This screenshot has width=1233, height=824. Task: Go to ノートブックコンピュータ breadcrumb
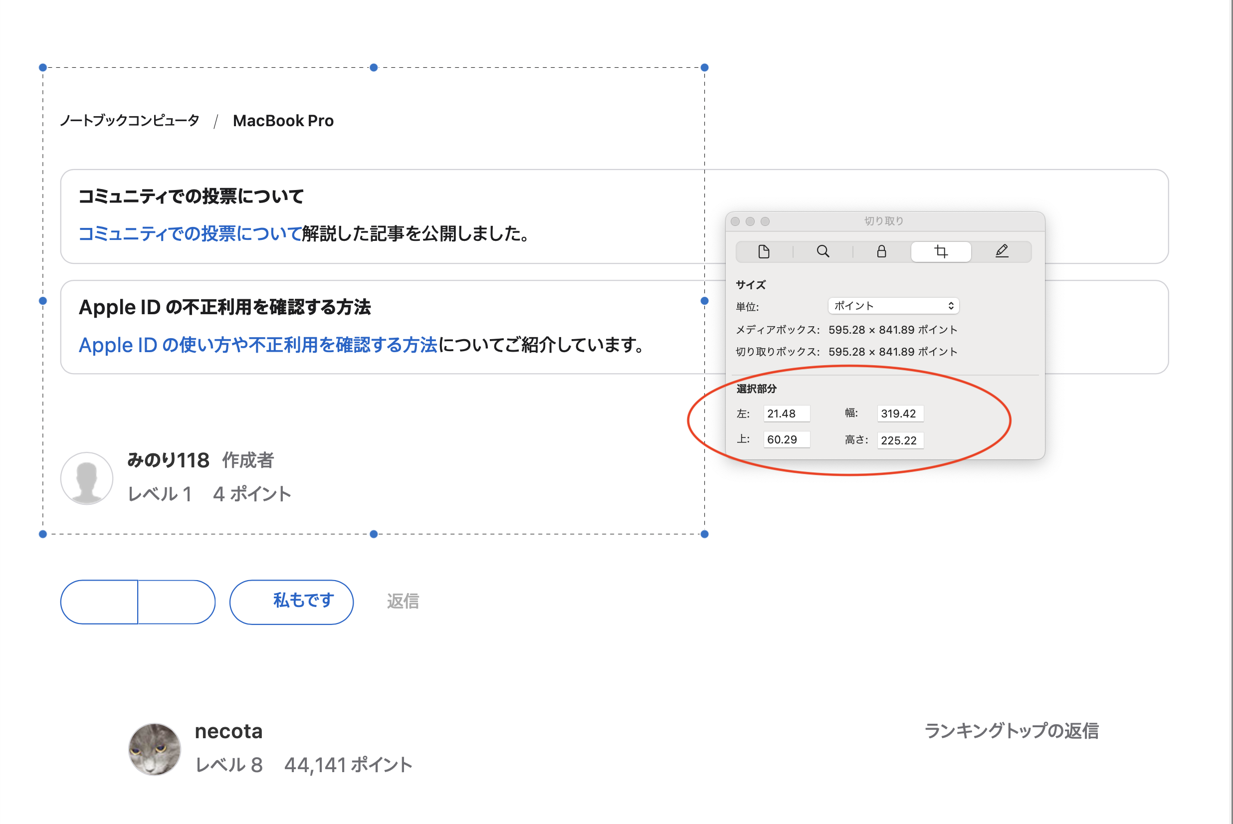[x=130, y=121]
